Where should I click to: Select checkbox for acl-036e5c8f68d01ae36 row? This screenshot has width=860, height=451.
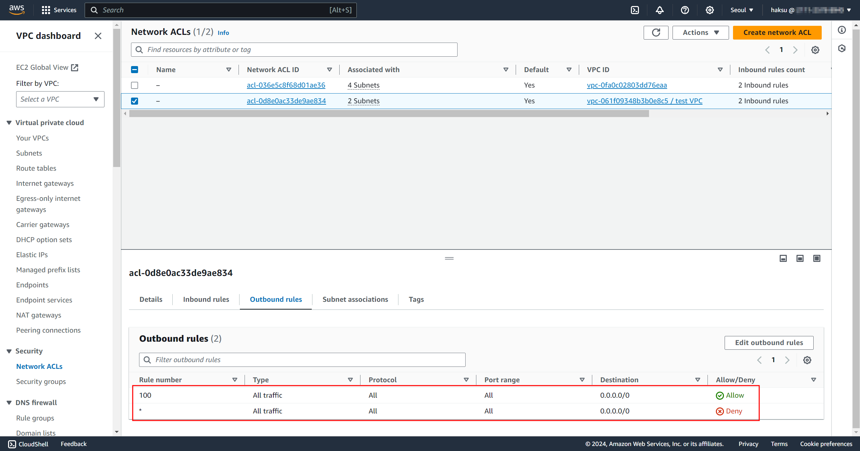134,85
